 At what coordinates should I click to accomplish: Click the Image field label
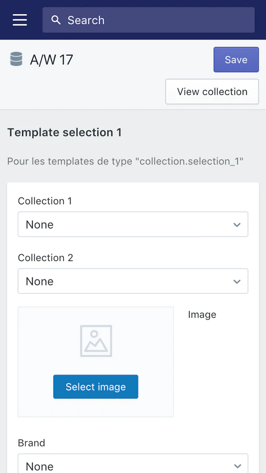click(202, 315)
